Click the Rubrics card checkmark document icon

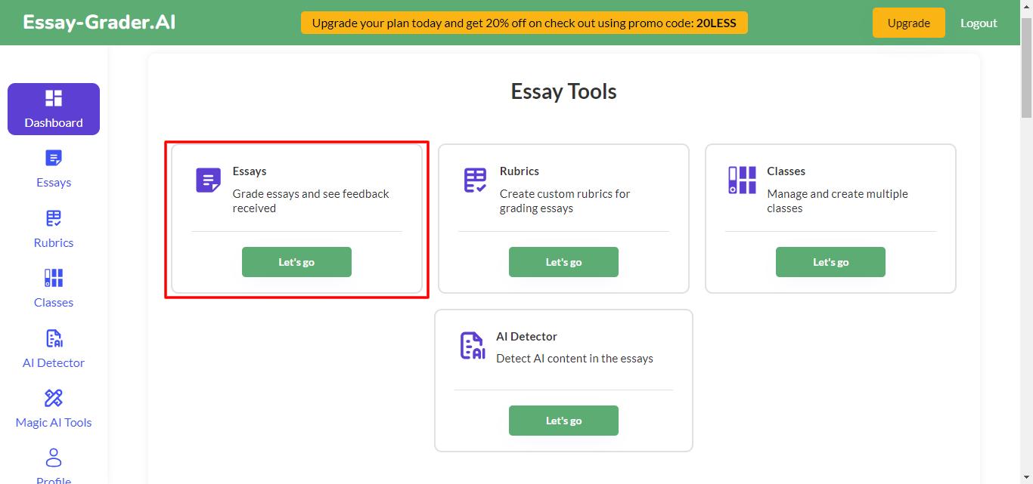click(x=474, y=180)
